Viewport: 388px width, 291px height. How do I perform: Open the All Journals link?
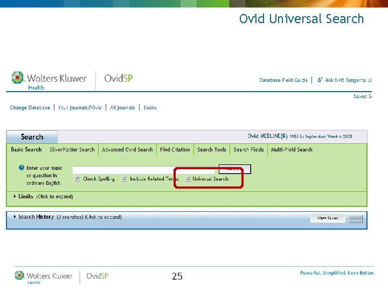point(122,108)
